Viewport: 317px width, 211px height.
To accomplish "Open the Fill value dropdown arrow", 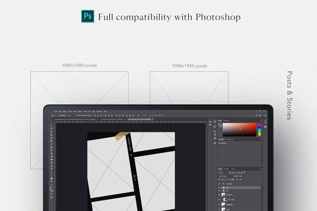I will click(x=244, y=179).
